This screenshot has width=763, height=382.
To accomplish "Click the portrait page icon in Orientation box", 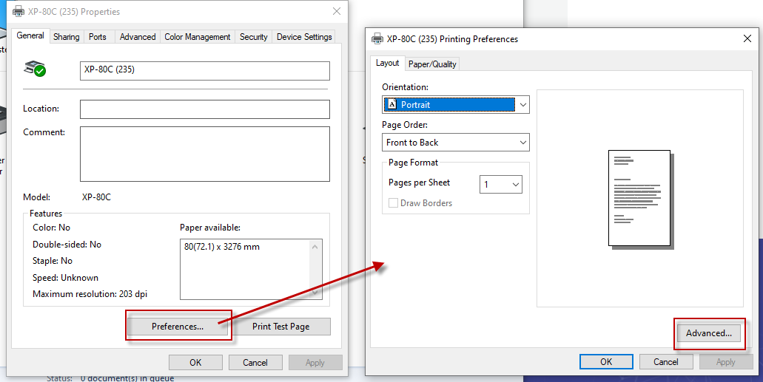I will [x=392, y=104].
